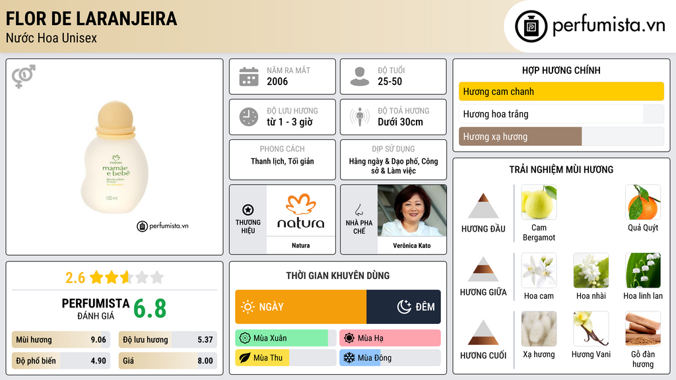The width and height of the screenshot is (676, 380).
Task: Click the Verônica Kato name caption
Action: [412, 245]
